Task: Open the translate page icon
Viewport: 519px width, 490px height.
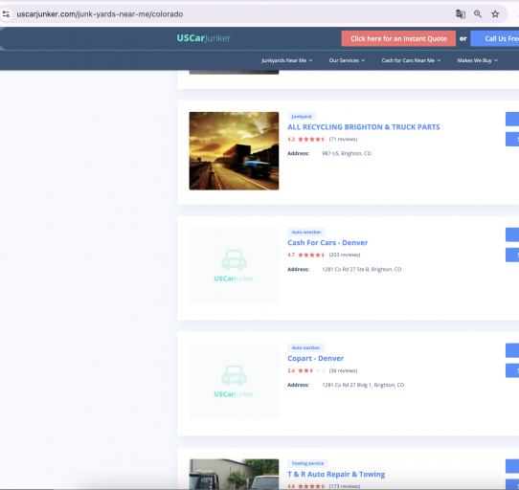Action: coord(461,14)
